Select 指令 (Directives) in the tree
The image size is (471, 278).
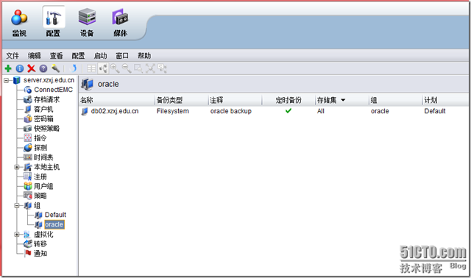[40, 138]
